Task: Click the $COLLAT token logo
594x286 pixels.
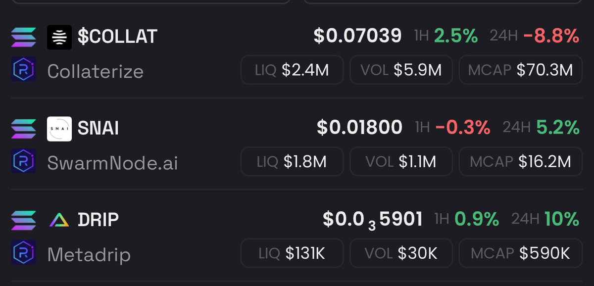Action: point(59,38)
